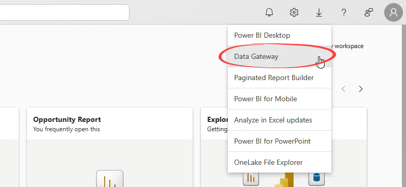The width and height of the screenshot is (406, 187).
Task: Select Power BI Desktop download
Action: pyautogui.click(x=280, y=35)
